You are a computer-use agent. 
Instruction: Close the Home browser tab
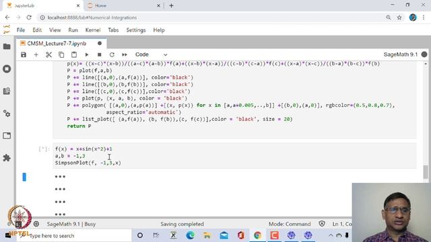159,5
